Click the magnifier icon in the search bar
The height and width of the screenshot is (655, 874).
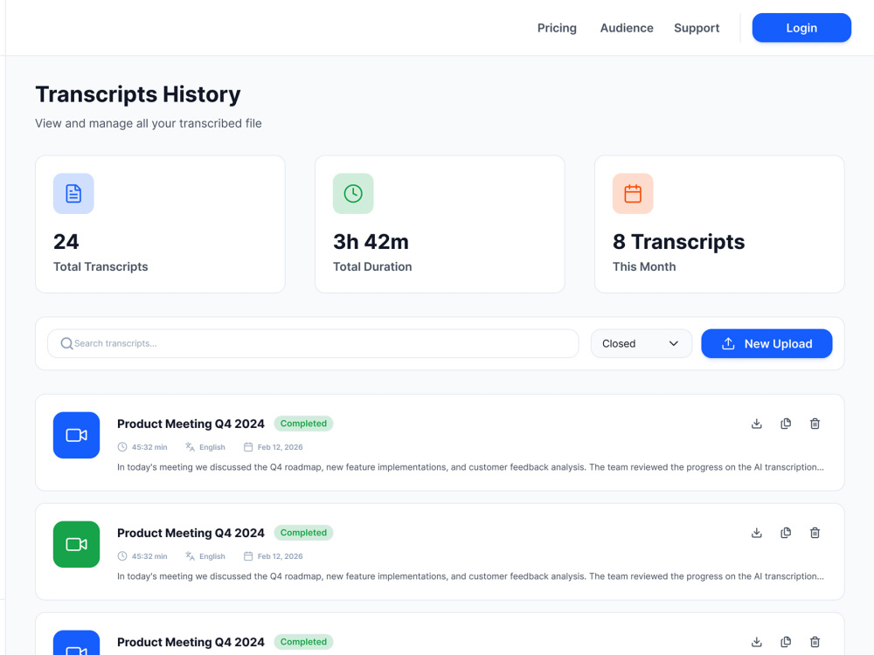(x=66, y=343)
